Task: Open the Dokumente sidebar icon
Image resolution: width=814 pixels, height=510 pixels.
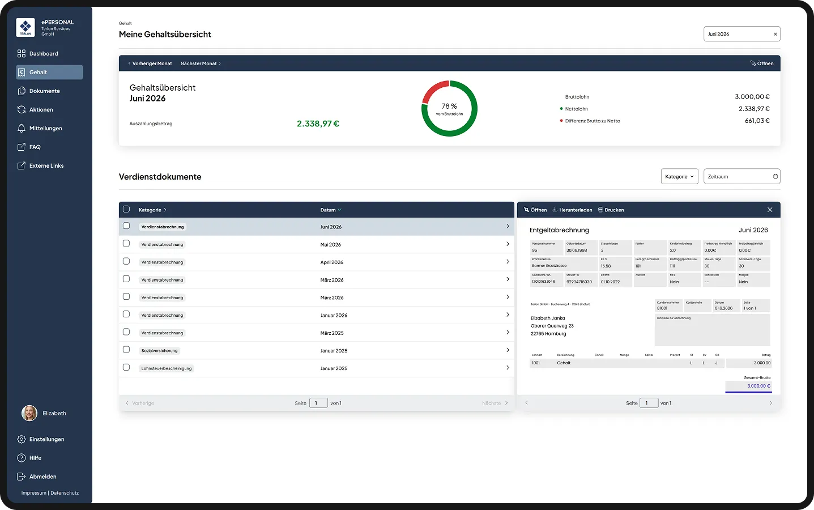Action: coord(22,91)
